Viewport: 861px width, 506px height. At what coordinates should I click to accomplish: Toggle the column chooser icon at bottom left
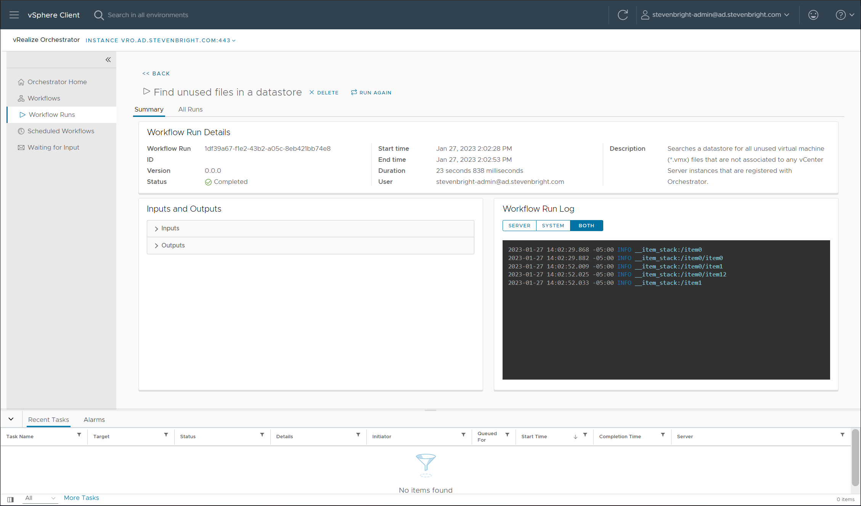point(10,499)
